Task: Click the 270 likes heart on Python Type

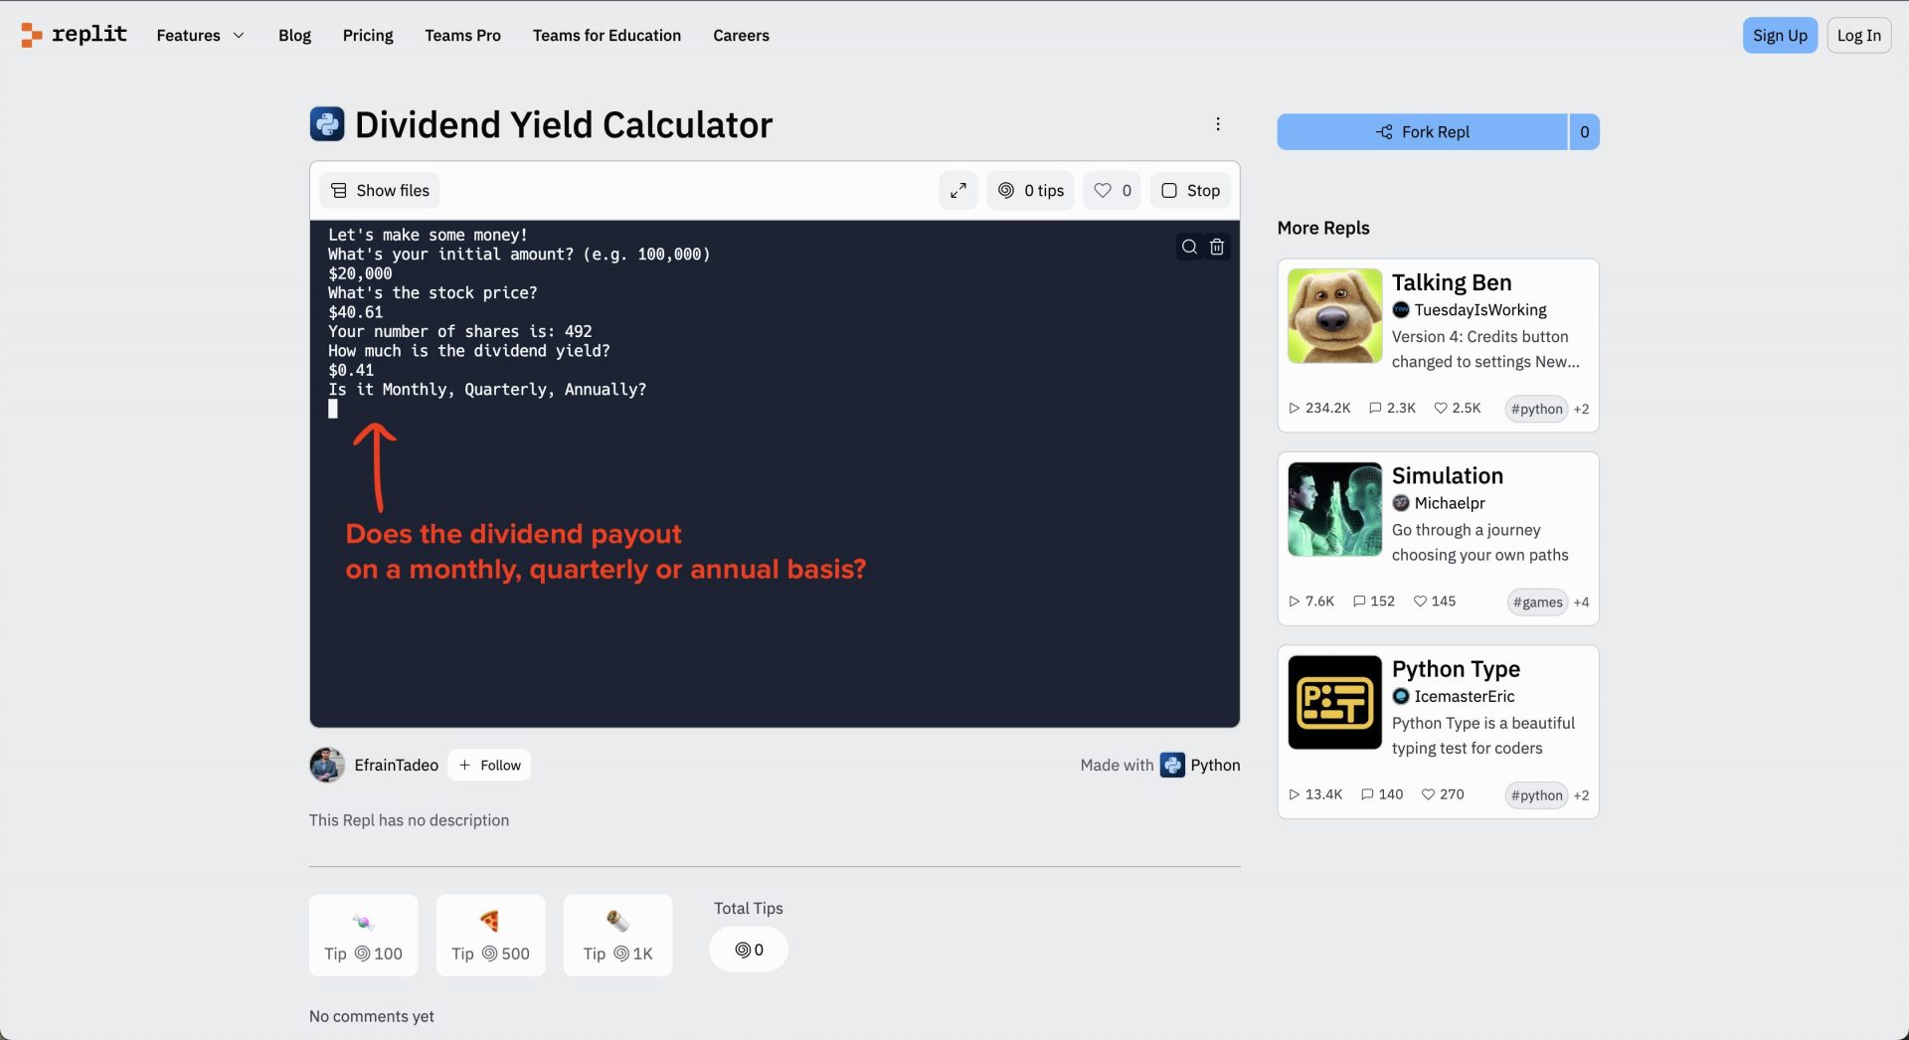Action: (x=1428, y=794)
